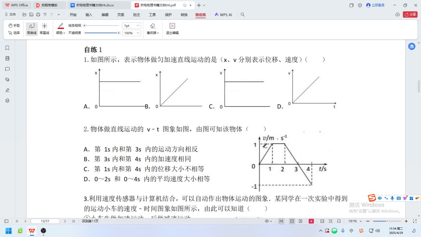
Task: Click the red 分享 share button
Action: pos(410,14)
